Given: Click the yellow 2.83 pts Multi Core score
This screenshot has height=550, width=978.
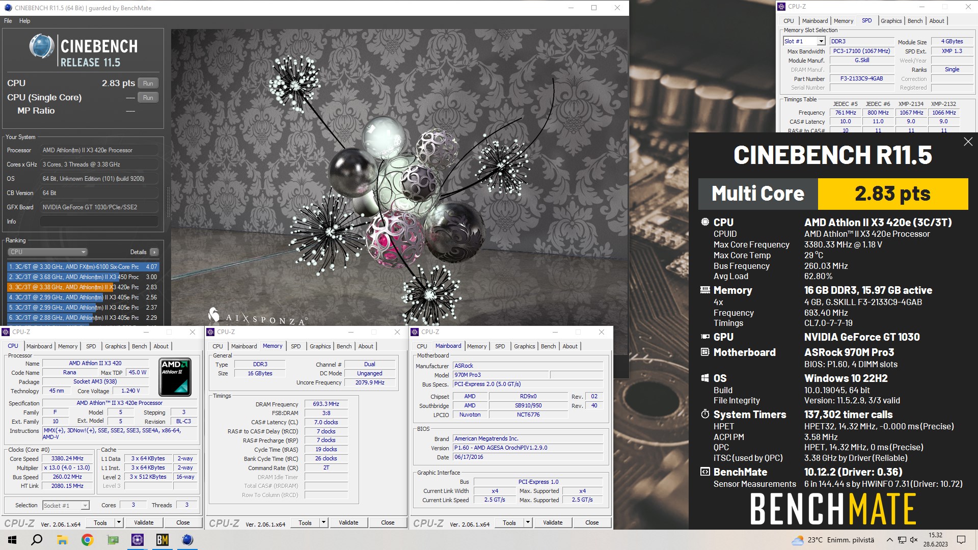Looking at the screenshot, I should click(892, 194).
